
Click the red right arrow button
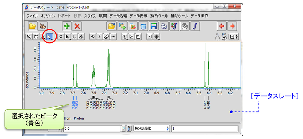tap(232, 26)
